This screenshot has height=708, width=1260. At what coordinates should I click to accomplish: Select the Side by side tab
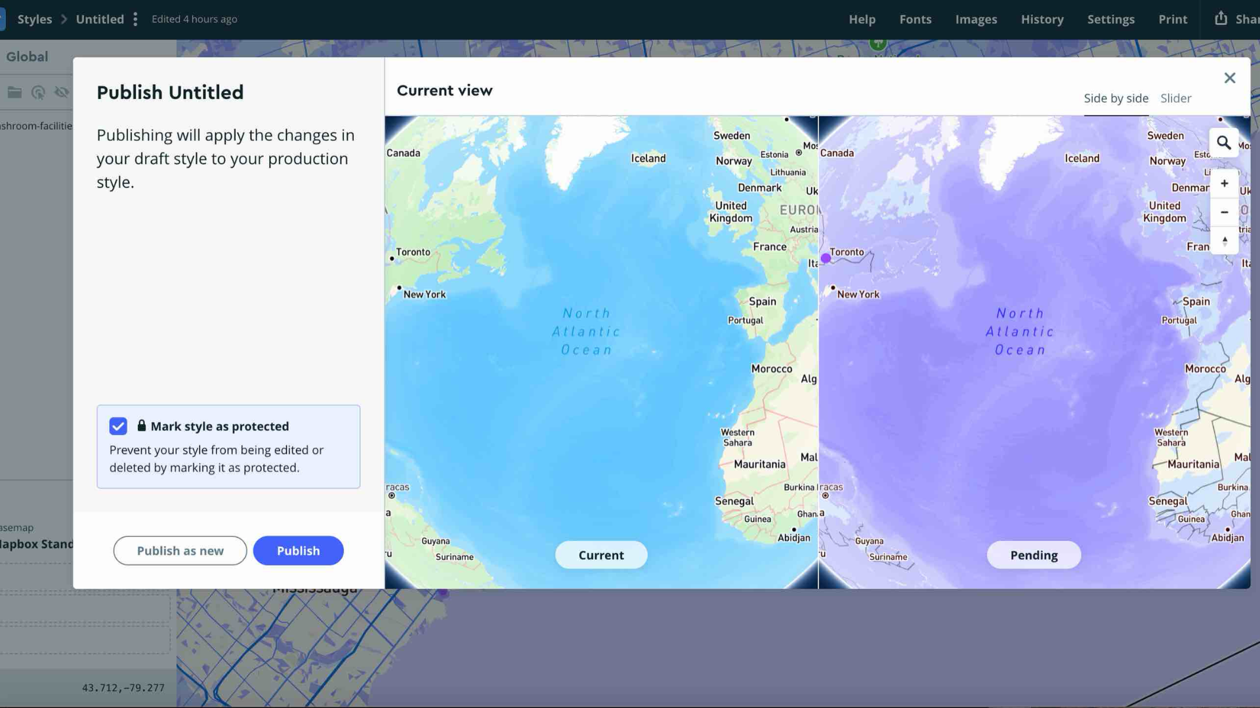coord(1116,98)
